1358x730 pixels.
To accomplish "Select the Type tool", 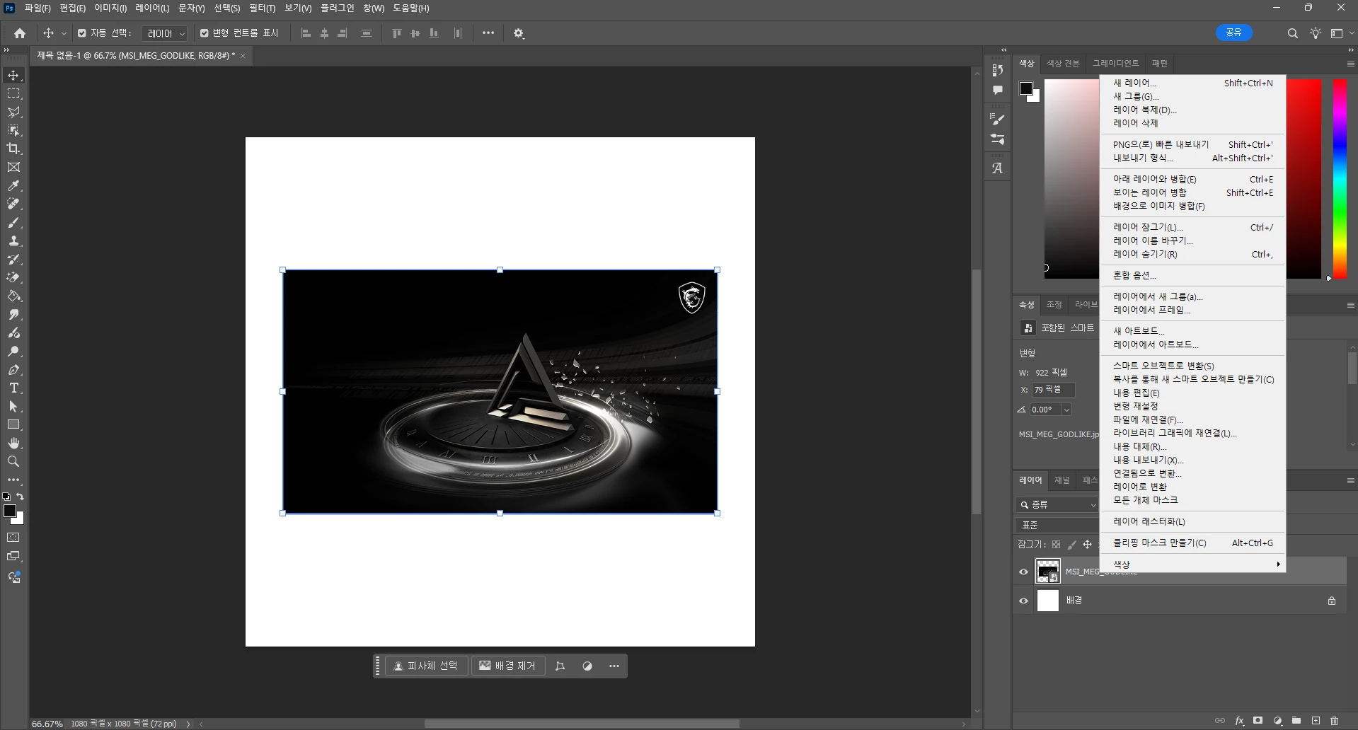I will pos(13,388).
